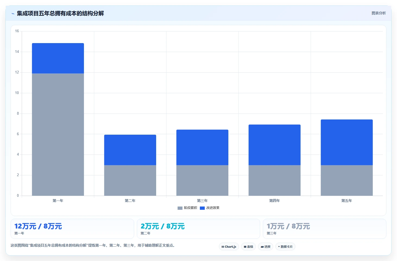
Task: Select the 表格 tag chip
Action: tap(248, 247)
